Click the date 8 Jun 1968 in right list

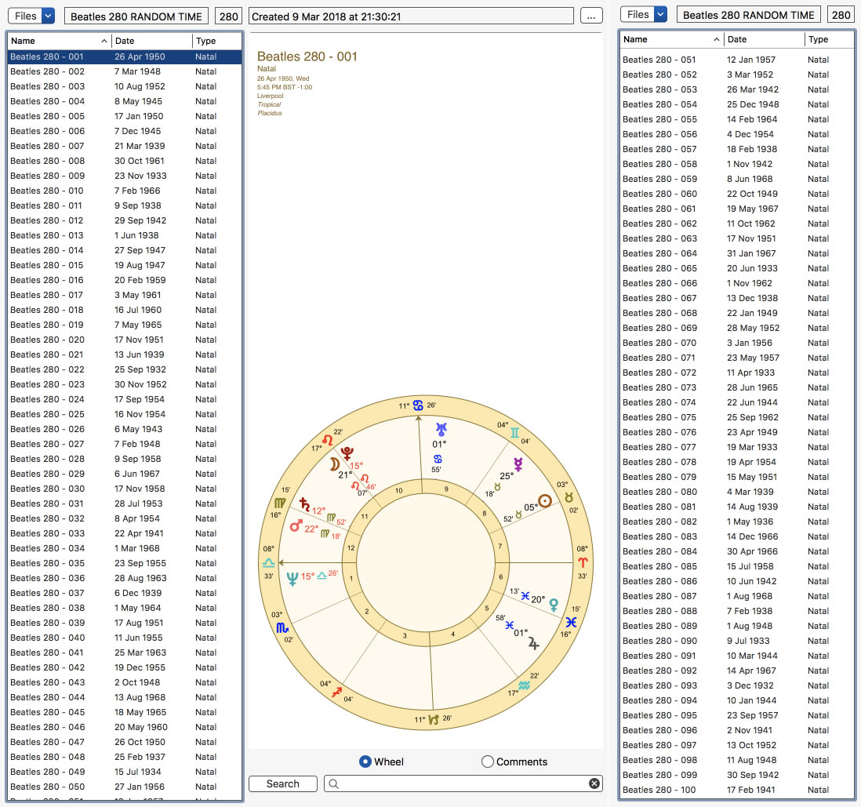coord(750,179)
